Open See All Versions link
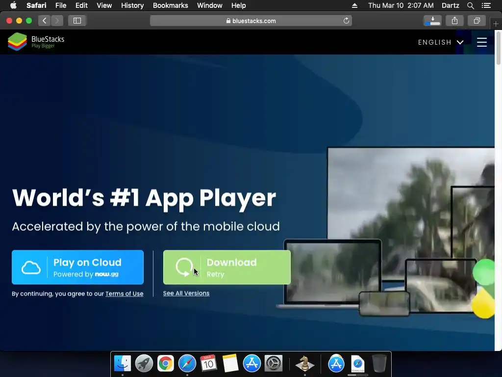The width and height of the screenshot is (502, 377). (x=186, y=293)
